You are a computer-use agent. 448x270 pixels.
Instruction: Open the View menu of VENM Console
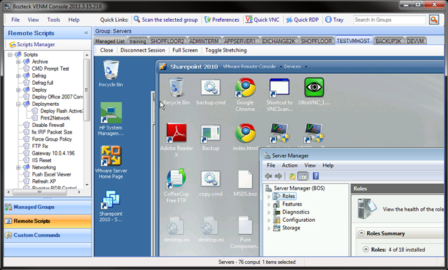33,20
